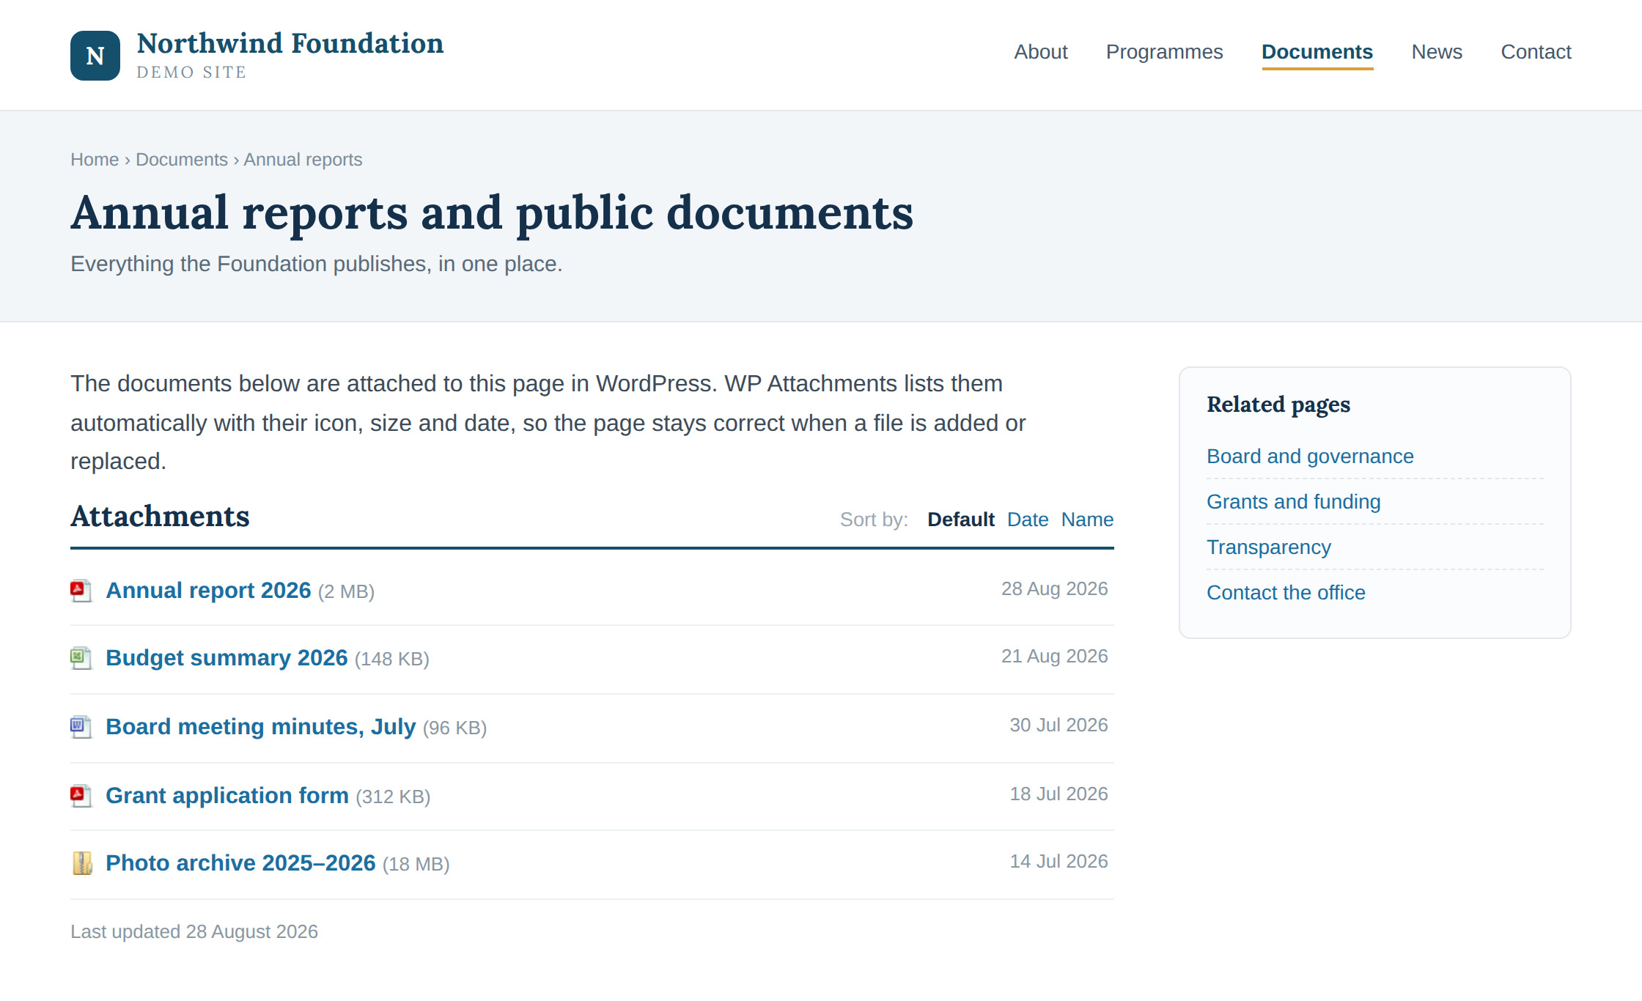
Task: Open the Grants and funding page
Action: 1294,502
